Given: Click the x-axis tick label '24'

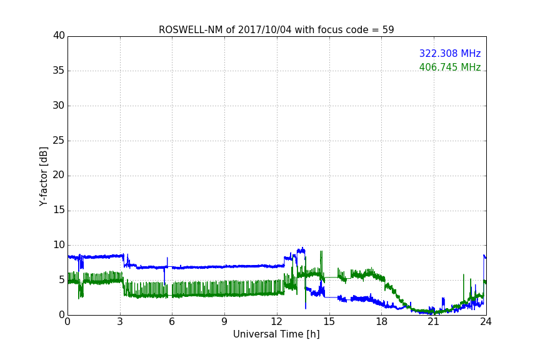Looking at the screenshot, I should pyautogui.click(x=486, y=322).
